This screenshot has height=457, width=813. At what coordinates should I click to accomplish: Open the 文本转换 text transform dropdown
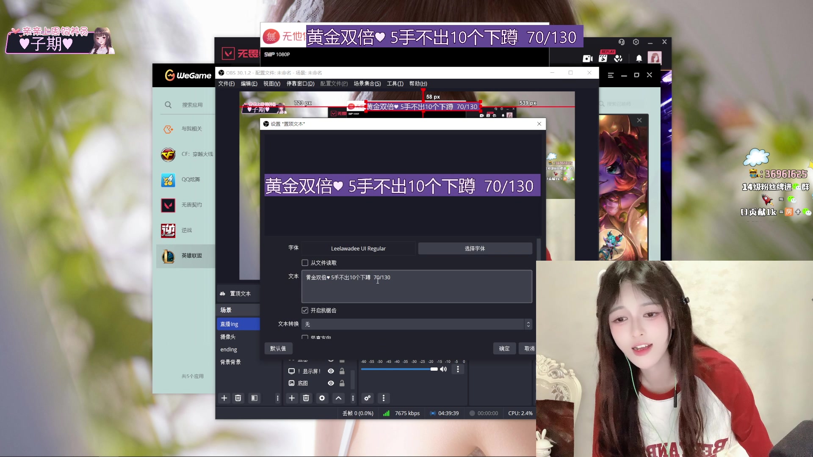pos(417,324)
